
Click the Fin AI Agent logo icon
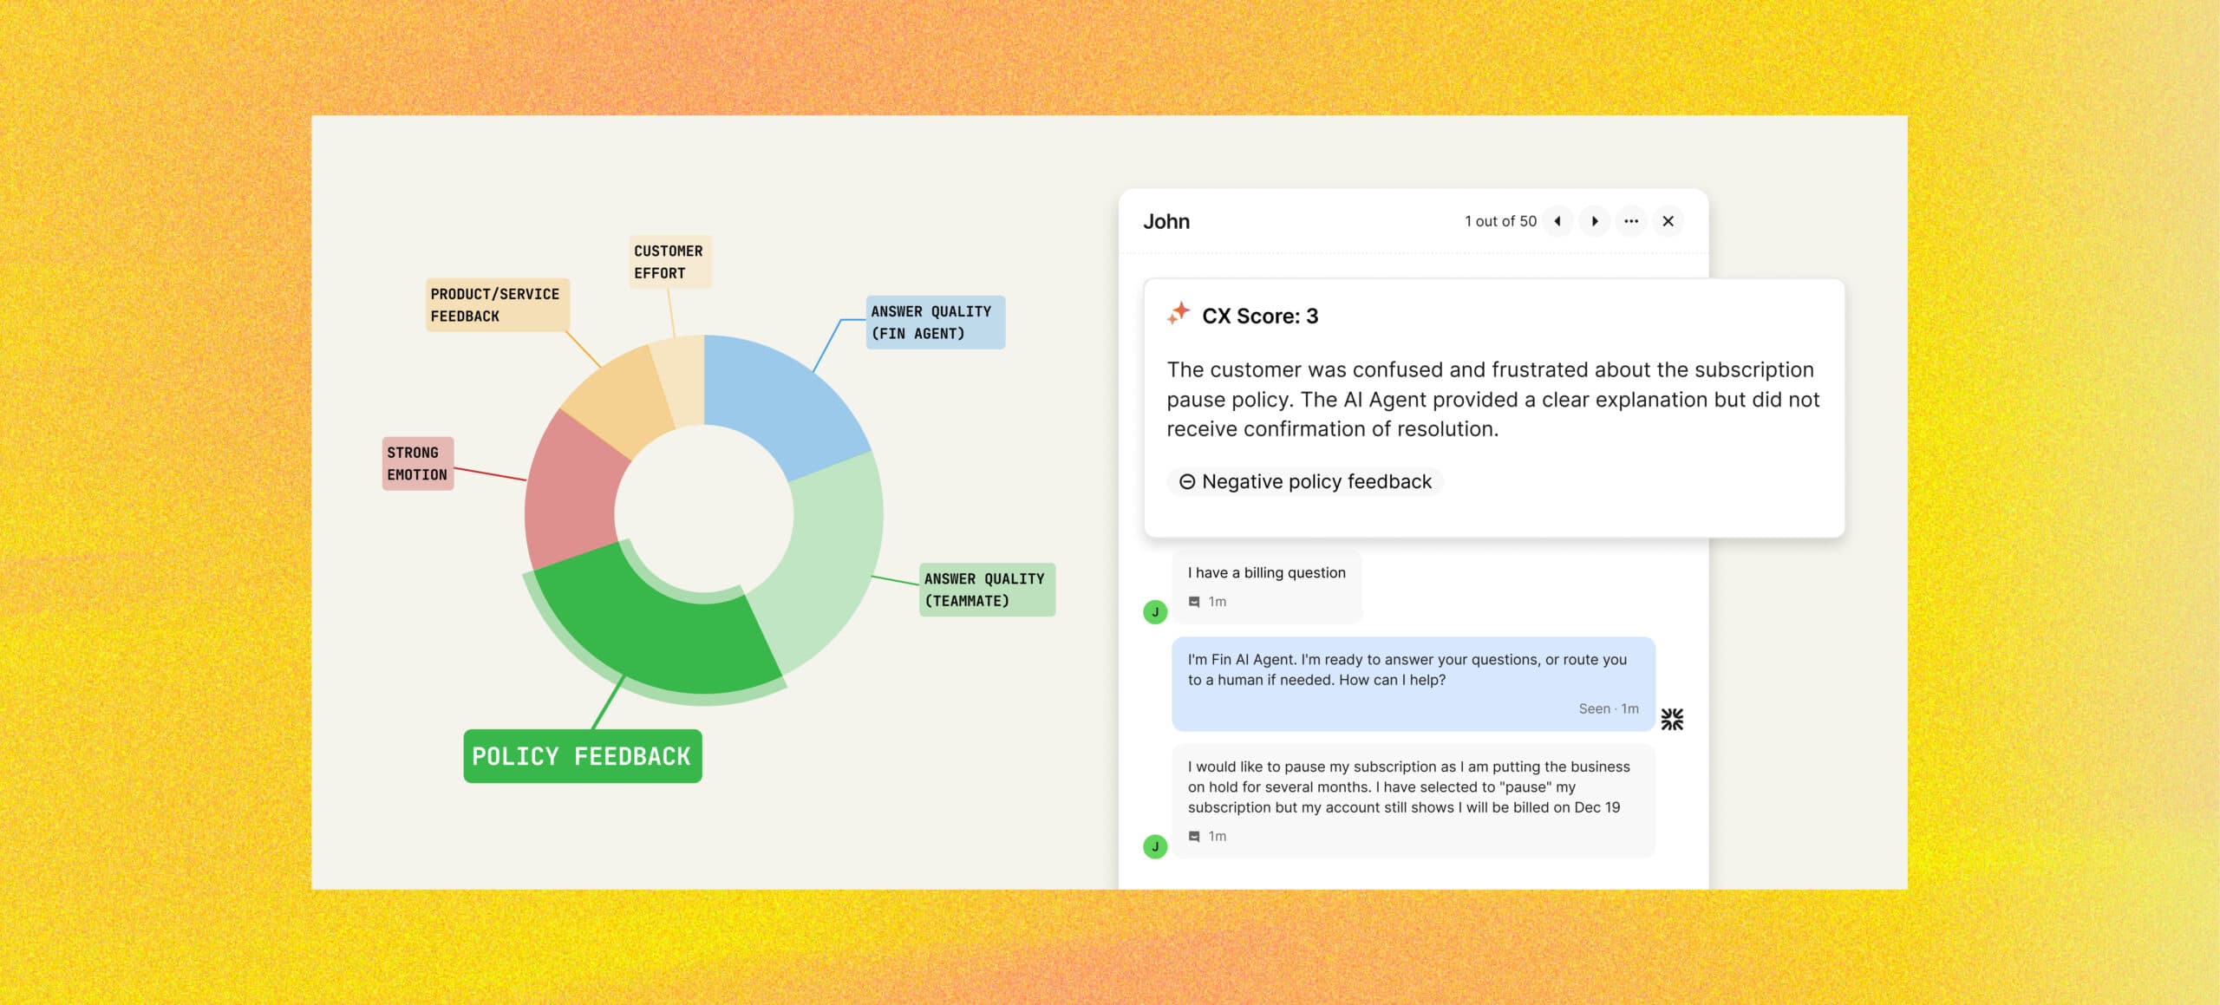1672,719
